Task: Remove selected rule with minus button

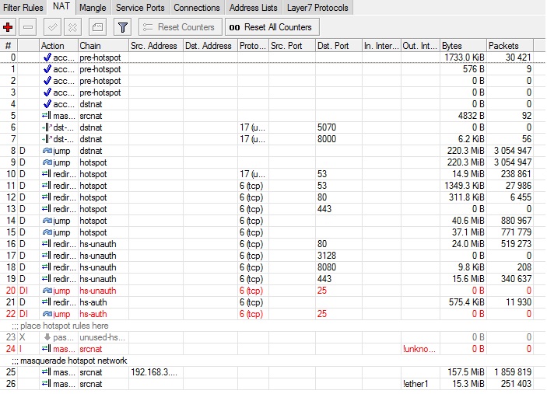Action: 28,27
